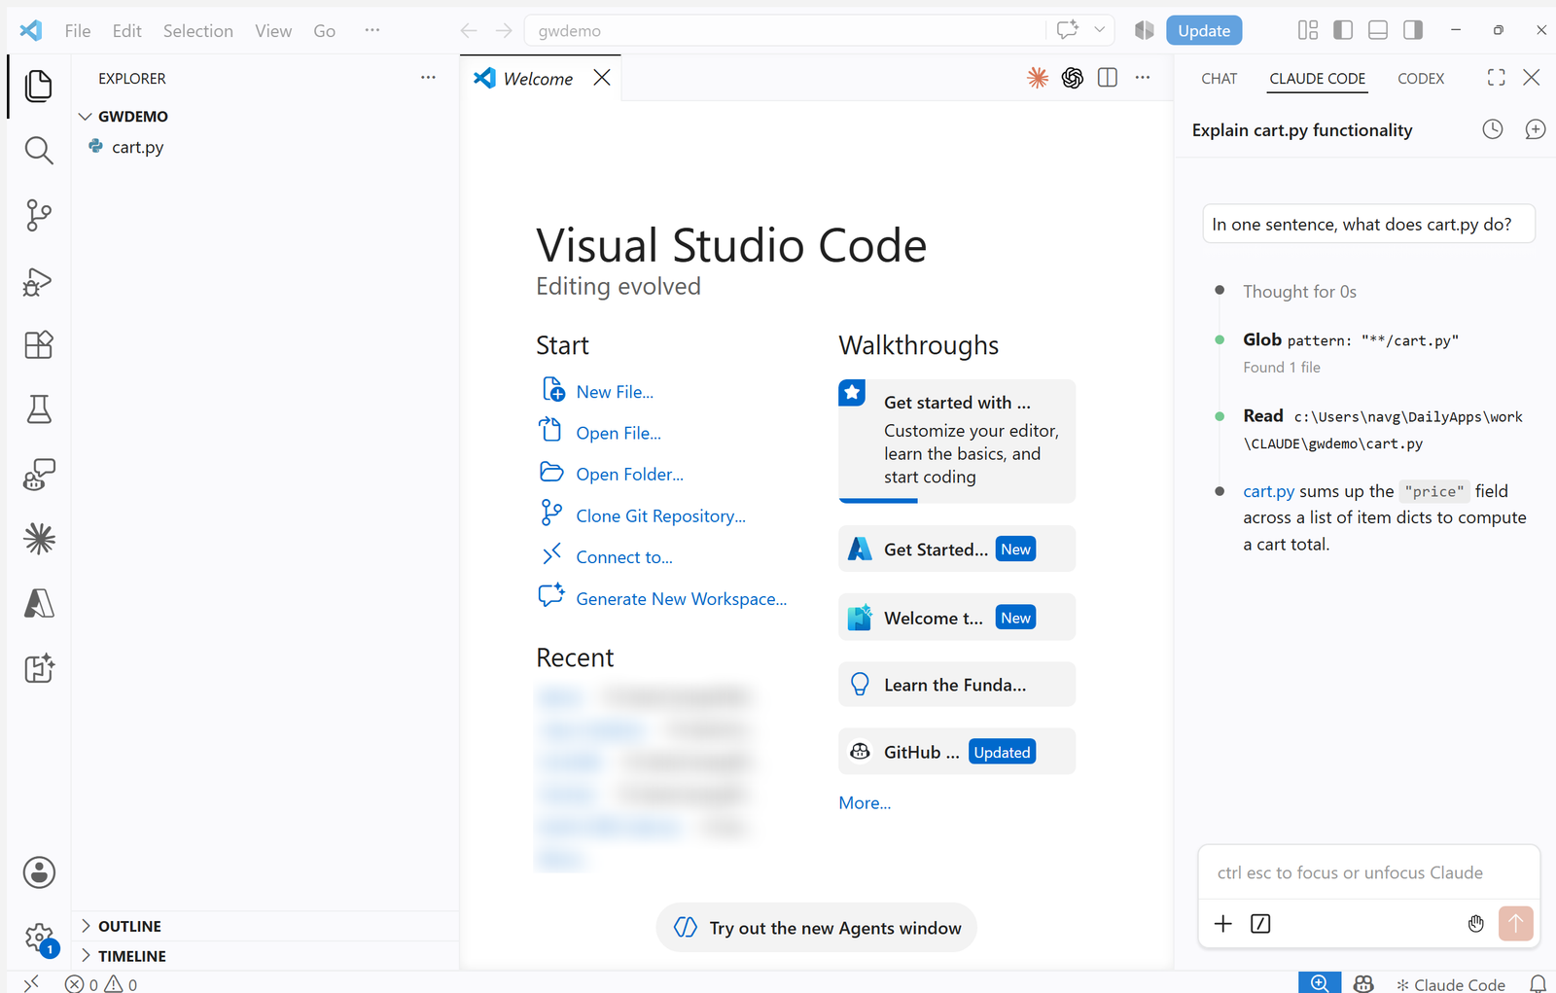
Task: Open Explorer Views and More Actions ellipsis
Action: (428, 78)
